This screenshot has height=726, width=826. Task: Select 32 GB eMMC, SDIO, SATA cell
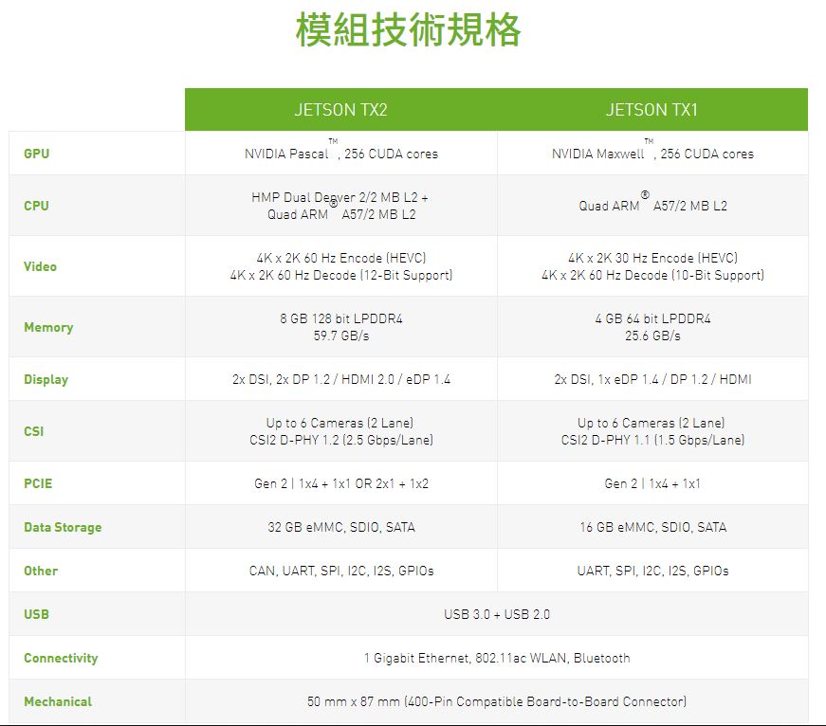[340, 527]
